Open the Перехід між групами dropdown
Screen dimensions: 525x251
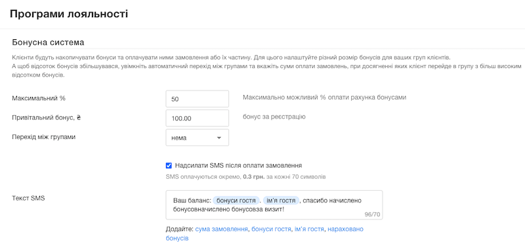click(x=198, y=138)
